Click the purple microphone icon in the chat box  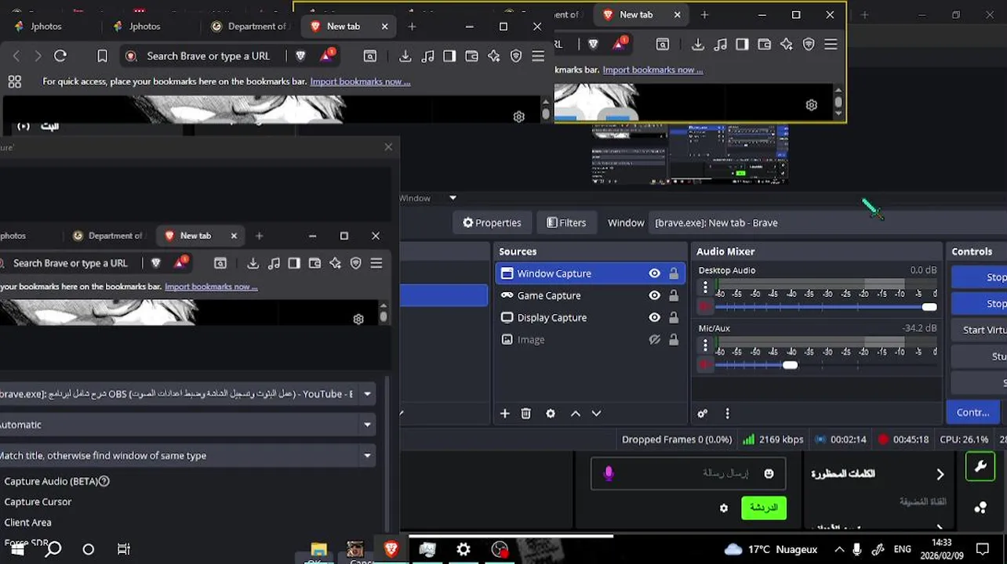pos(609,473)
